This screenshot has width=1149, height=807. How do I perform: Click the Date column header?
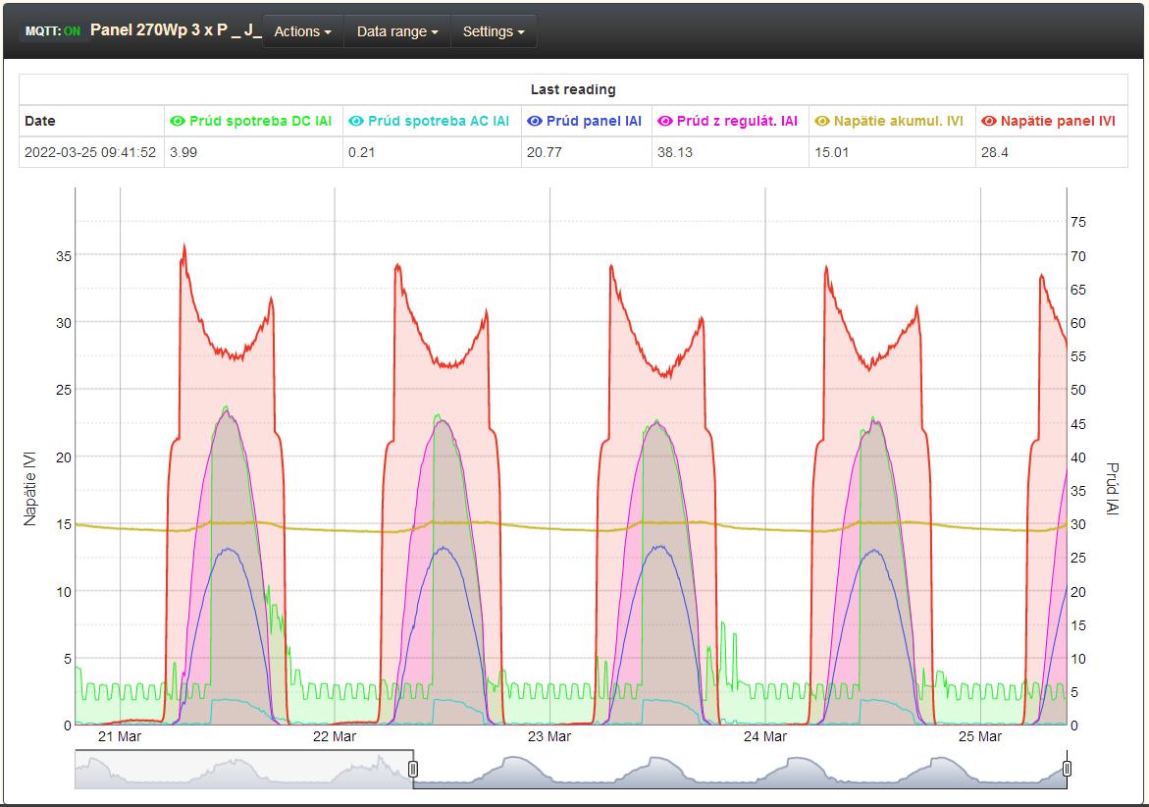click(40, 122)
